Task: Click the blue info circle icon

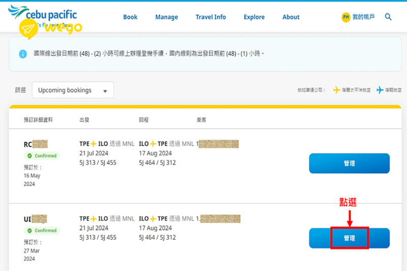Action: click(22, 54)
